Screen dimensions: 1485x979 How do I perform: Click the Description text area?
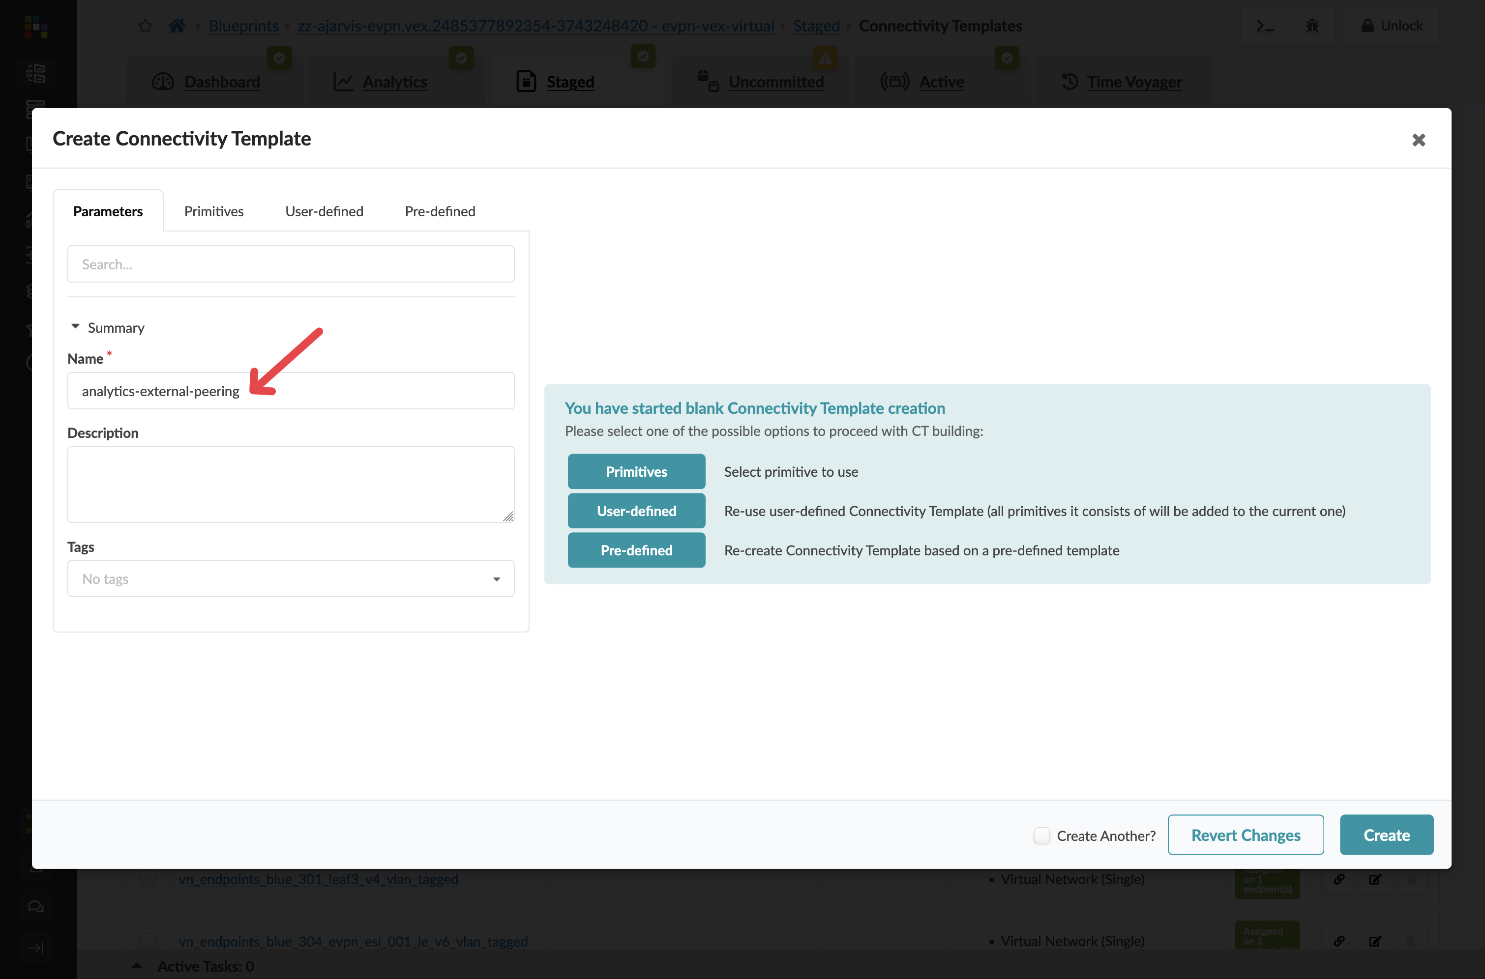tap(291, 485)
